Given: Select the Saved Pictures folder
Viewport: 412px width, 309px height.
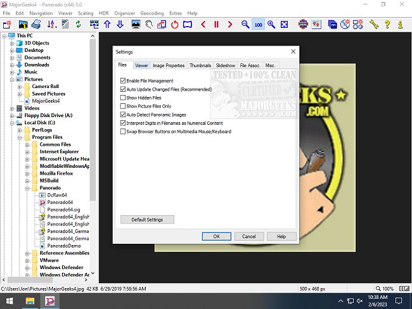Looking at the screenshot, I should click(x=49, y=94).
